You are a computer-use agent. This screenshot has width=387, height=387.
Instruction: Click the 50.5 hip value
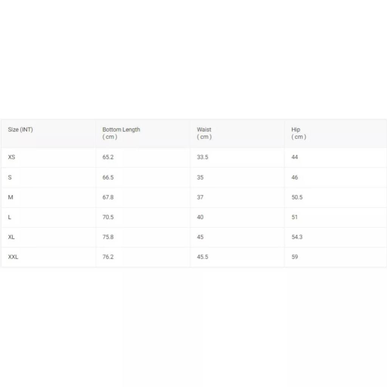(297, 197)
